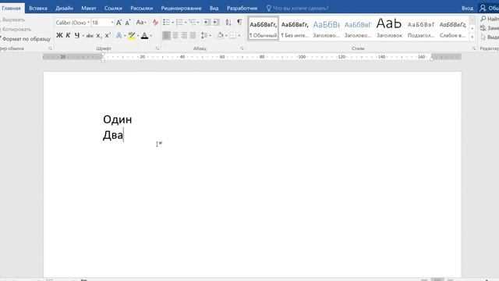Toggle underline formatting (Ч)
This screenshot has width=499, height=281.
[x=76, y=35]
